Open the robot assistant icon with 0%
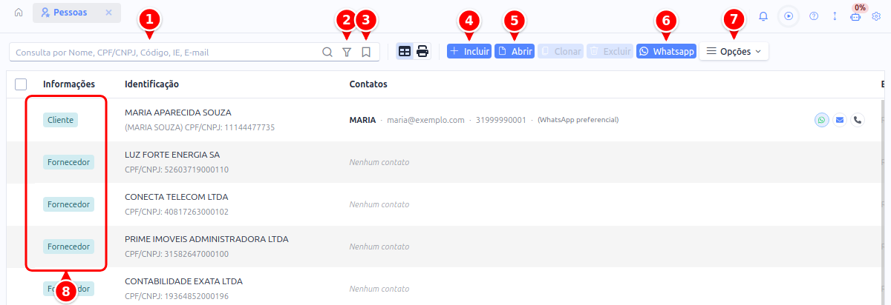 tap(855, 16)
